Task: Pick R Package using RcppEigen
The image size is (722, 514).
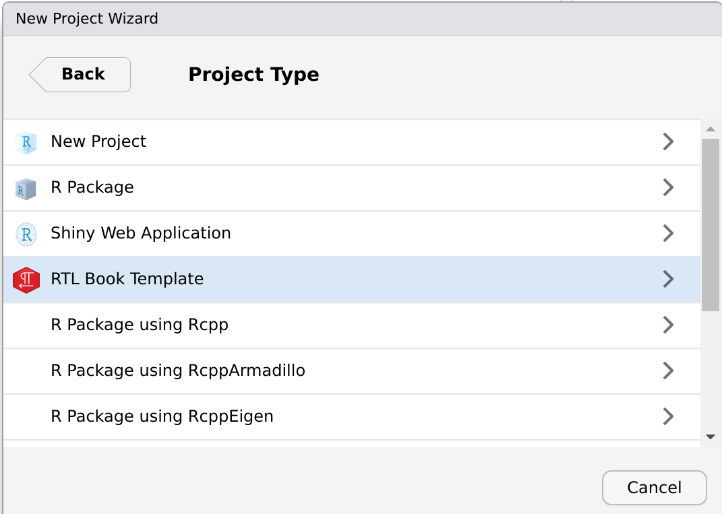Action: pos(162,416)
